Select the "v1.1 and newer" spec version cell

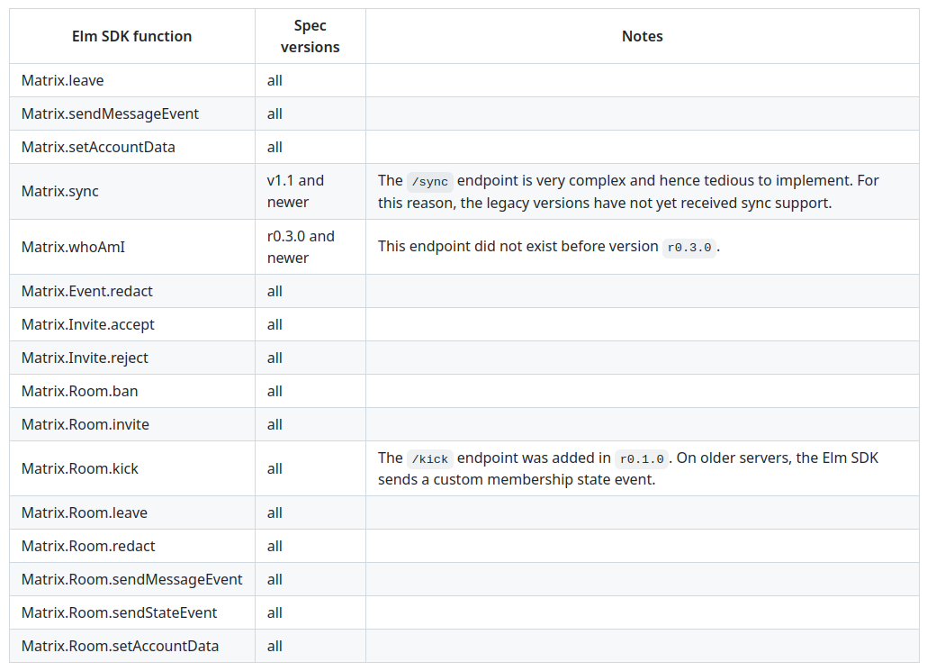(x=295, y=192)
